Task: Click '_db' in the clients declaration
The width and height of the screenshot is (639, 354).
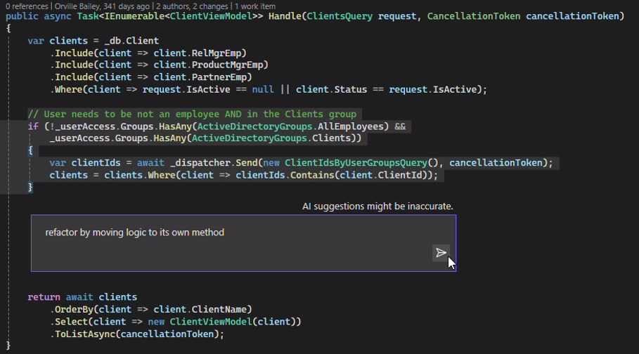Action: point(112,41)
